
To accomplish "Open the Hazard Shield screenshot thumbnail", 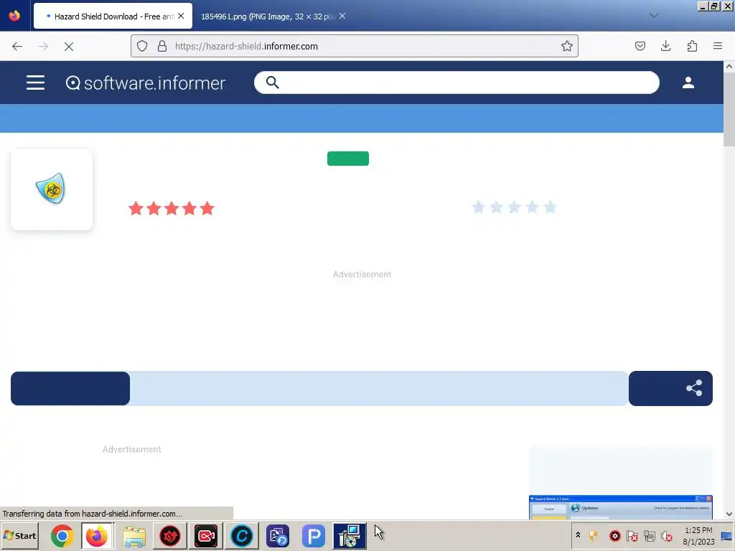I will 621,507.
